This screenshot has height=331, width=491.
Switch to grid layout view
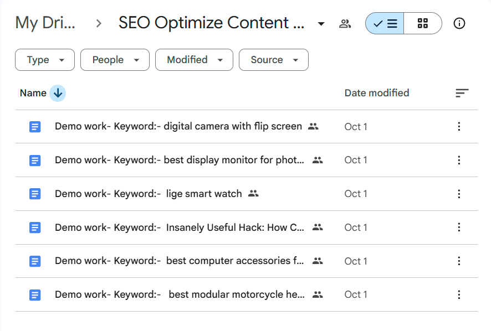[423, 24]
